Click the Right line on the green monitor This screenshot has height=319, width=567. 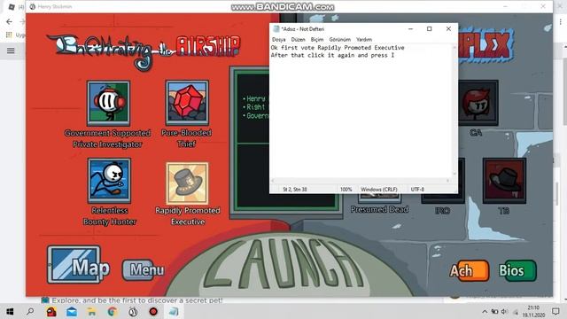(x=256, y=107)
